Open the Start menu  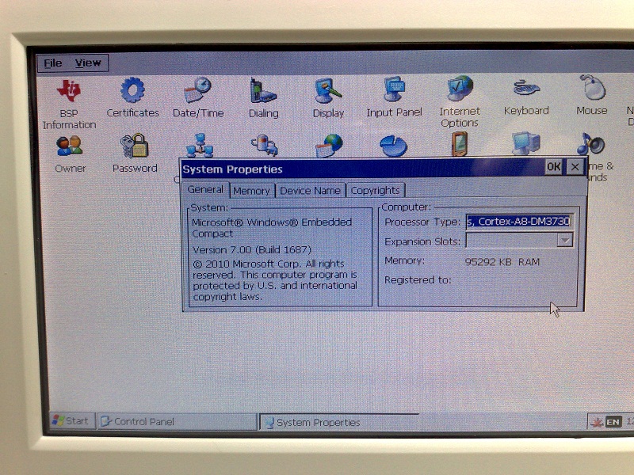point(72,421)
